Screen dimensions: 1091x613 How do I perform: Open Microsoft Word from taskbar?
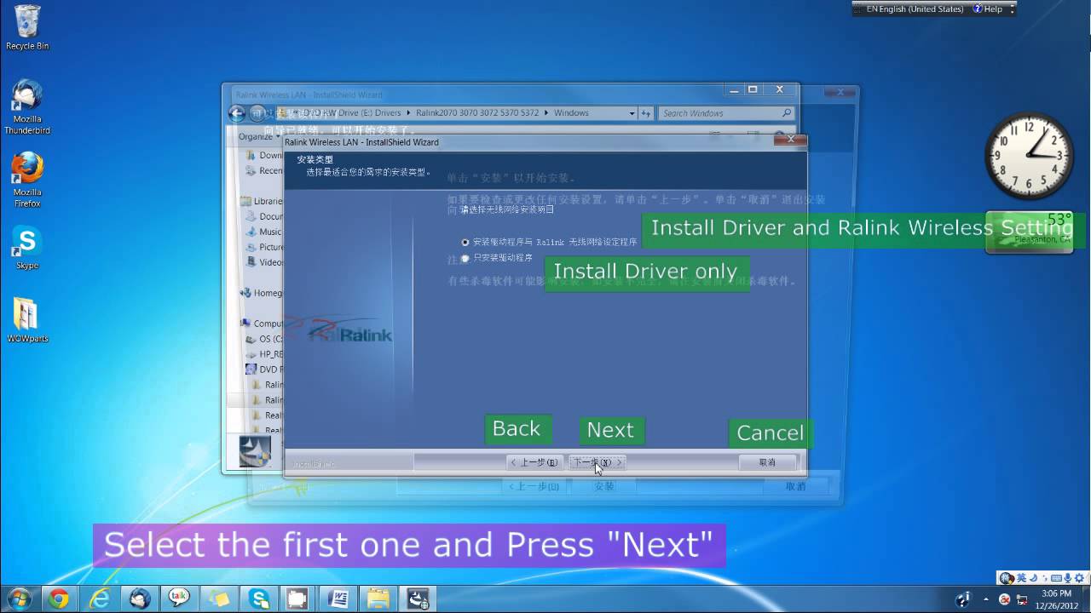(338, 599)
